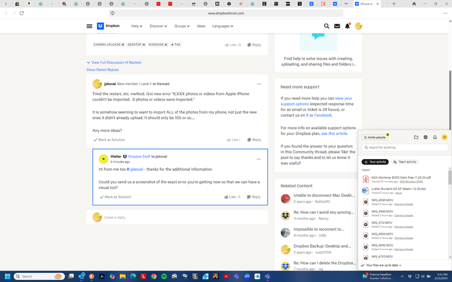
Task: Expand the Groups dropdown menu
Action: coord(182,26)
